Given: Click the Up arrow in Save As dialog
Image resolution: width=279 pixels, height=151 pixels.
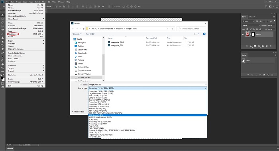Looking at the screenshot, I should (x=83, y=29).
